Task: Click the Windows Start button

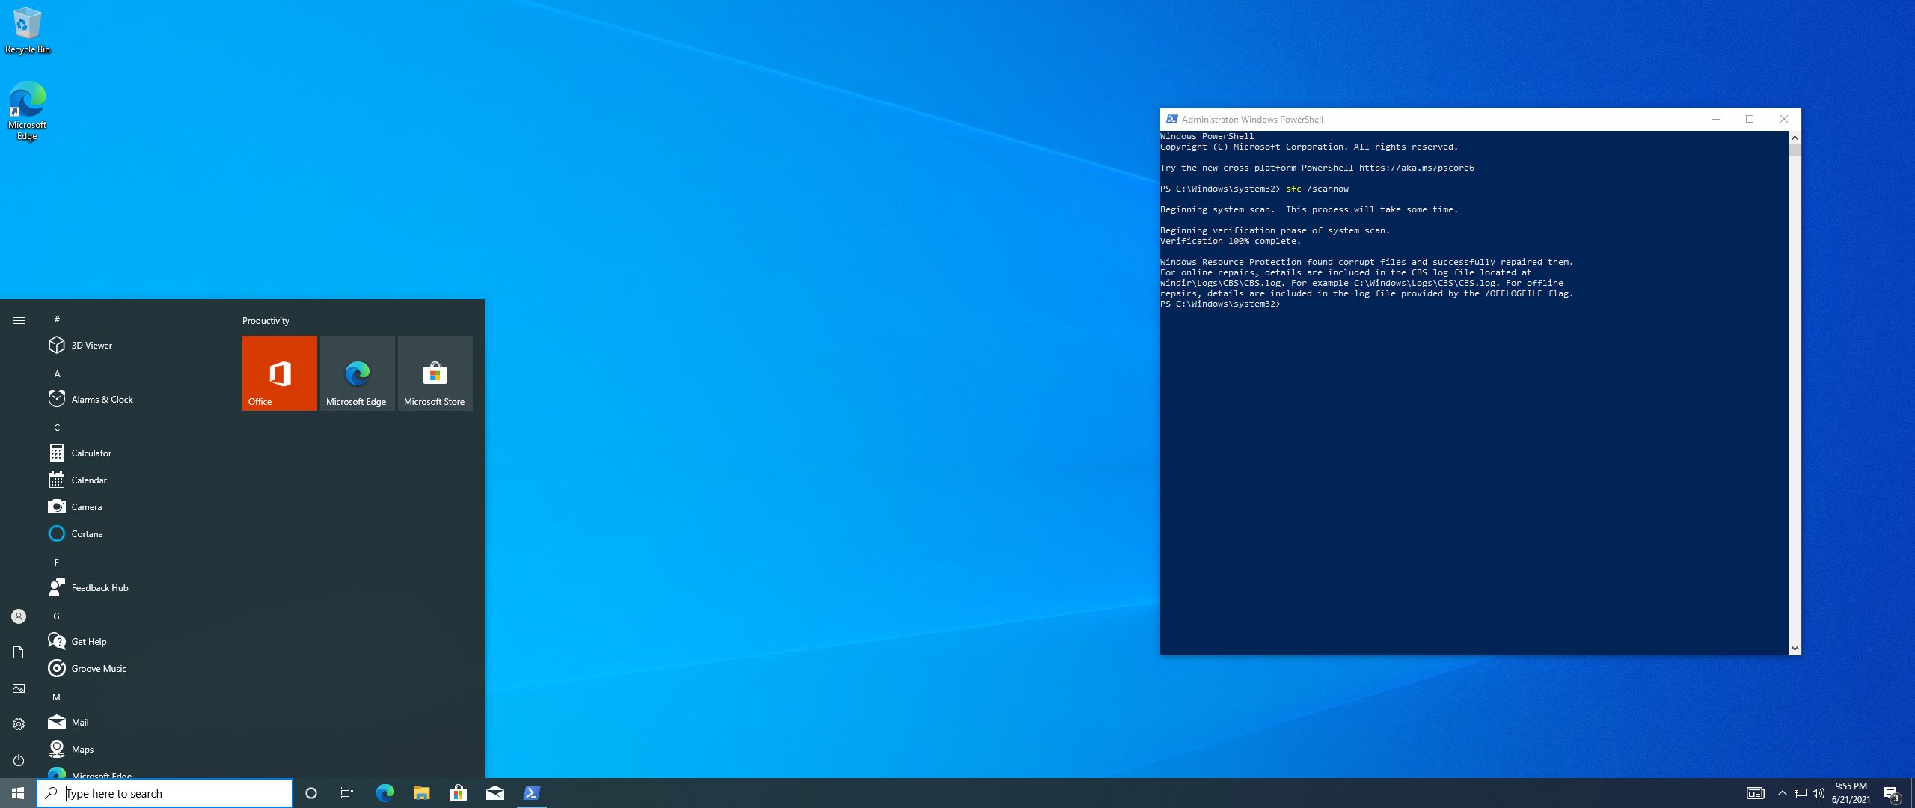Action: [x=18, y=793]
